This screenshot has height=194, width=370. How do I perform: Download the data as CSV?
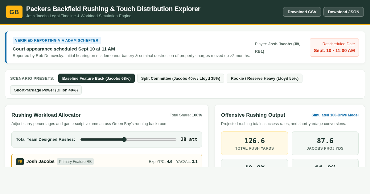302,12
